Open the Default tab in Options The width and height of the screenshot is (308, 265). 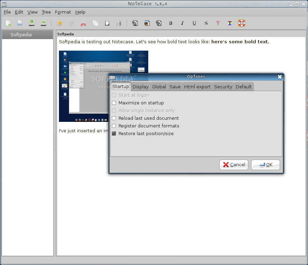244,87
